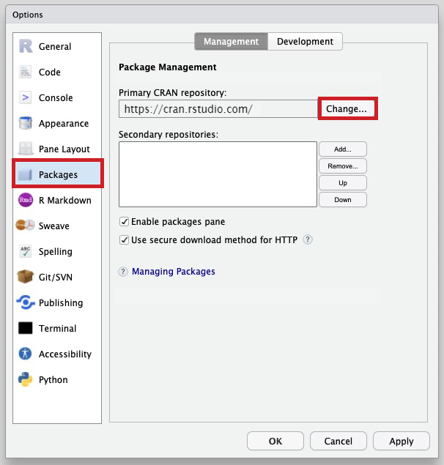The width and height of the screenshot is (444, 465).
Task: Click the Primary CRAN repository URL field
Action: coord(217,109)
